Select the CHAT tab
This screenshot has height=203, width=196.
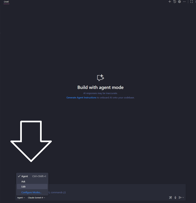tap(6, 2)
